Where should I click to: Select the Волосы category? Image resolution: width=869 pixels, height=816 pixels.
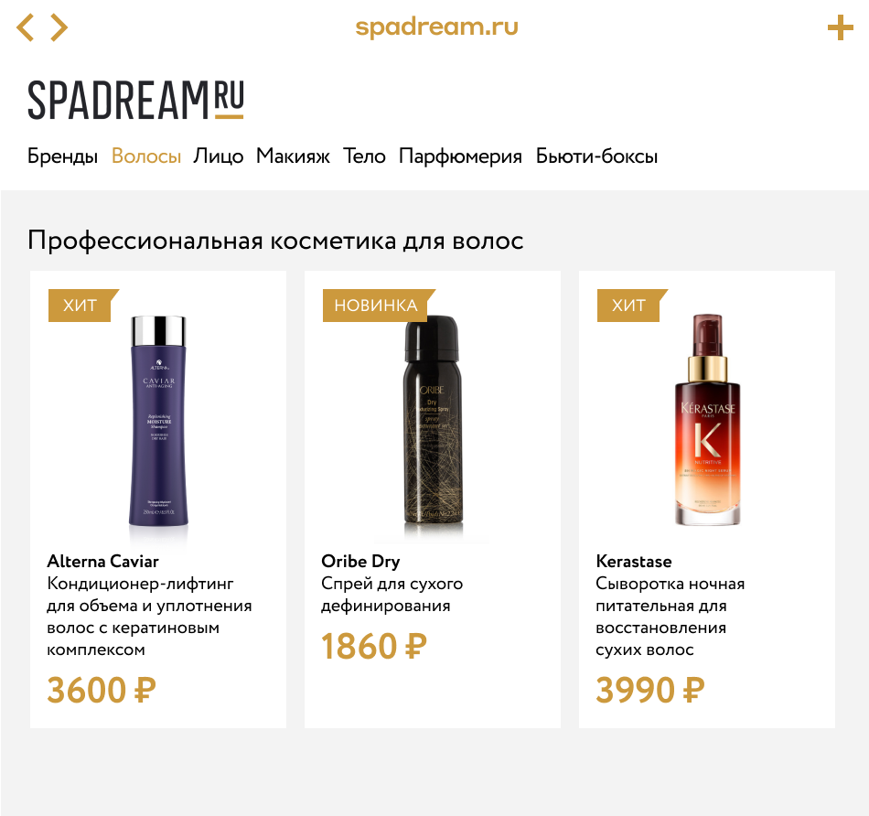tap(146, 156)
